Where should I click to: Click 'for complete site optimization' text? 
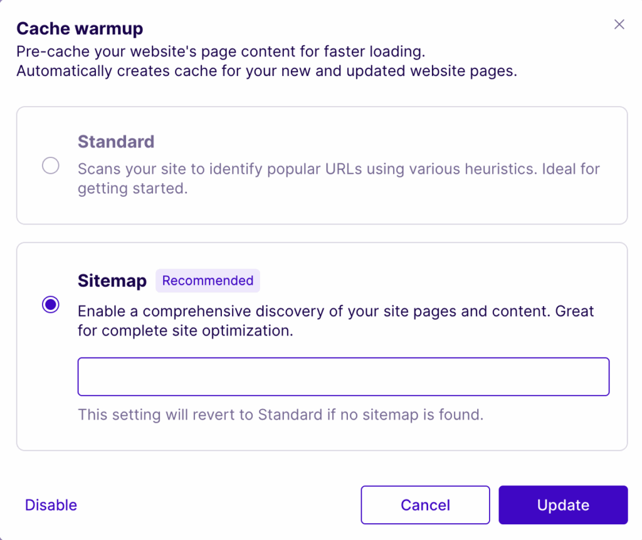(186, 331)
